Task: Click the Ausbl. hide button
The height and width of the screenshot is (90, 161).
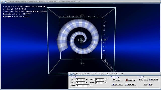Action: [x=117, y=80]
